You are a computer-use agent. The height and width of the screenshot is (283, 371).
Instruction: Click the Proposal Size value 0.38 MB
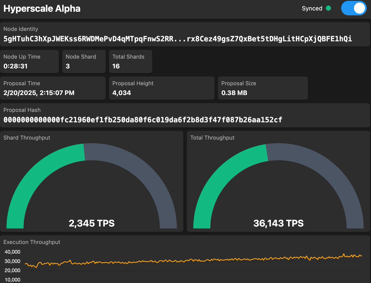234,93
